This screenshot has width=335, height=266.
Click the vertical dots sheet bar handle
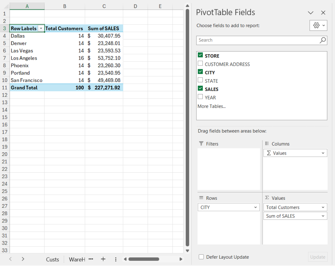click(x=116, y=259)
